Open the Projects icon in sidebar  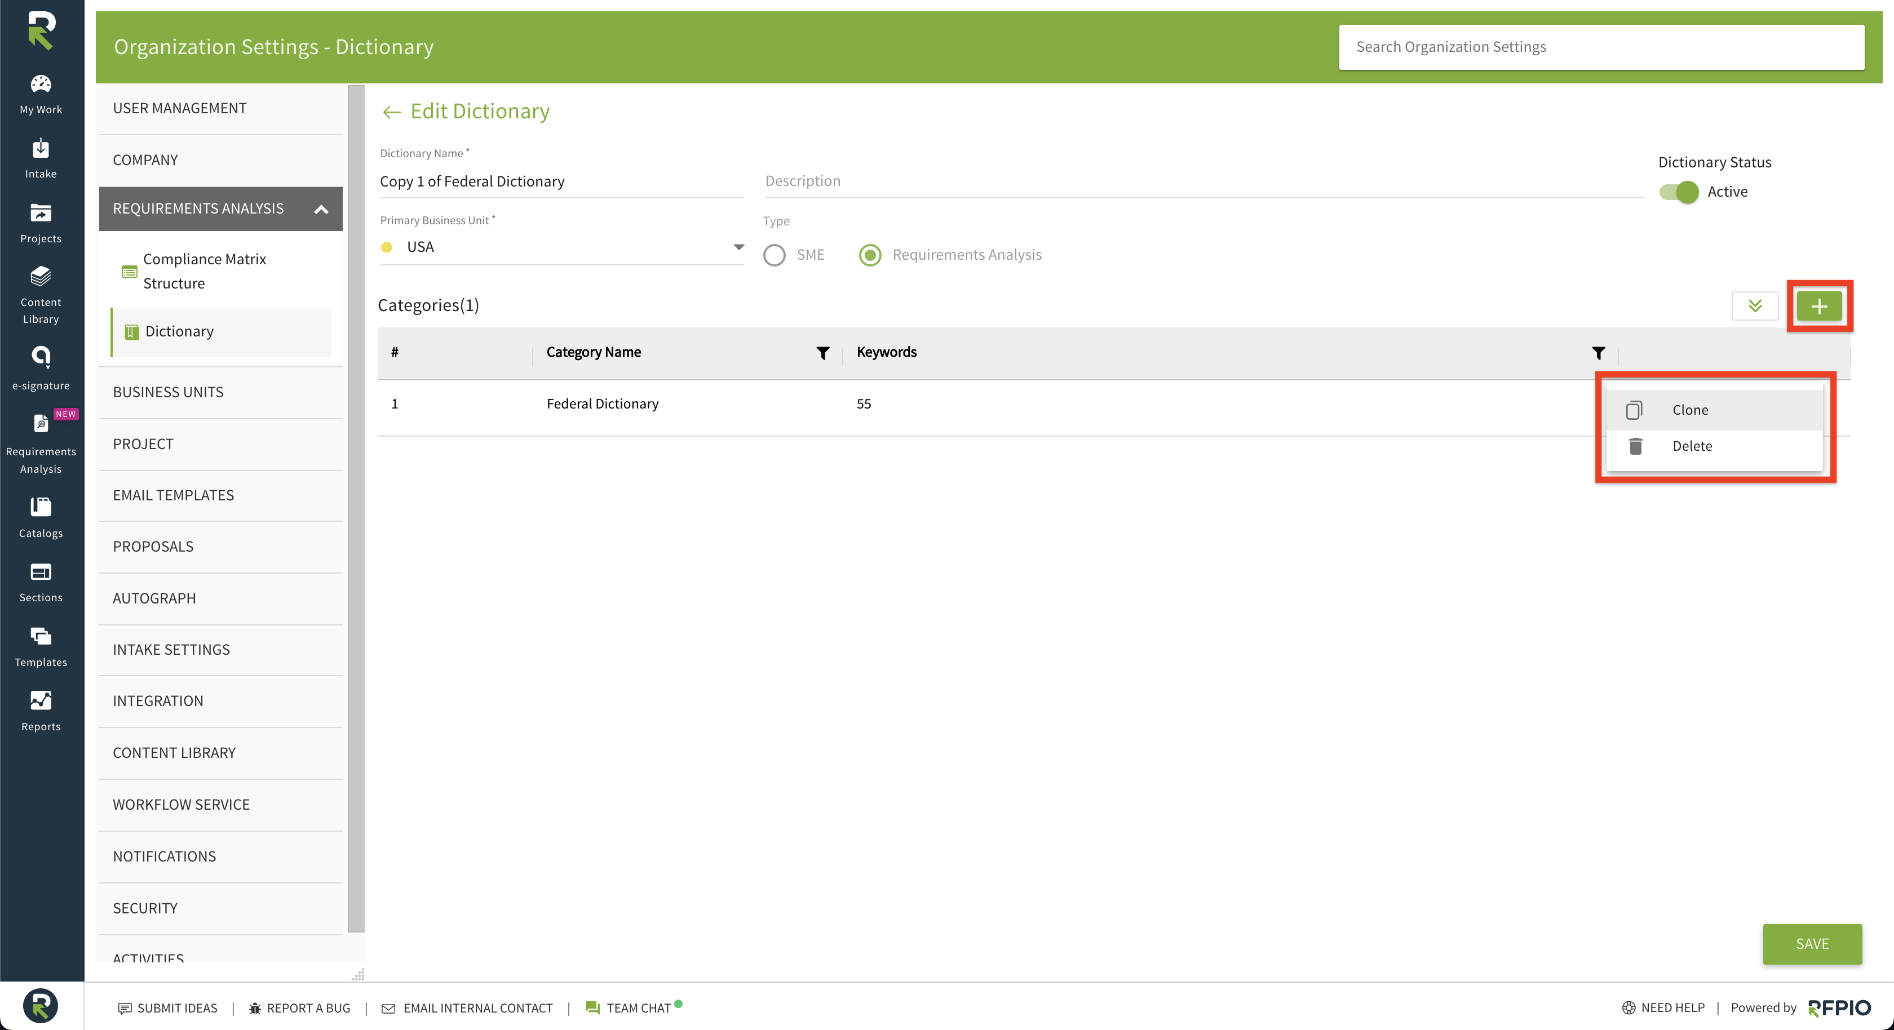pos(41,213)
